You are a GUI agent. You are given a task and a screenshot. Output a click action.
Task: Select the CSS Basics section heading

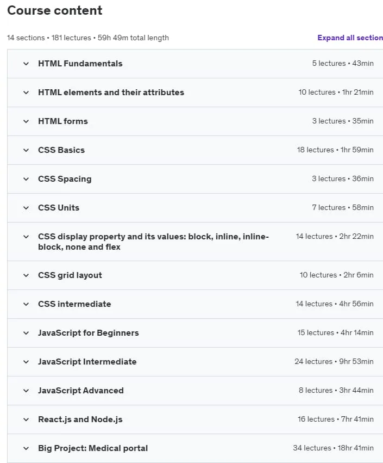point(61,150)
